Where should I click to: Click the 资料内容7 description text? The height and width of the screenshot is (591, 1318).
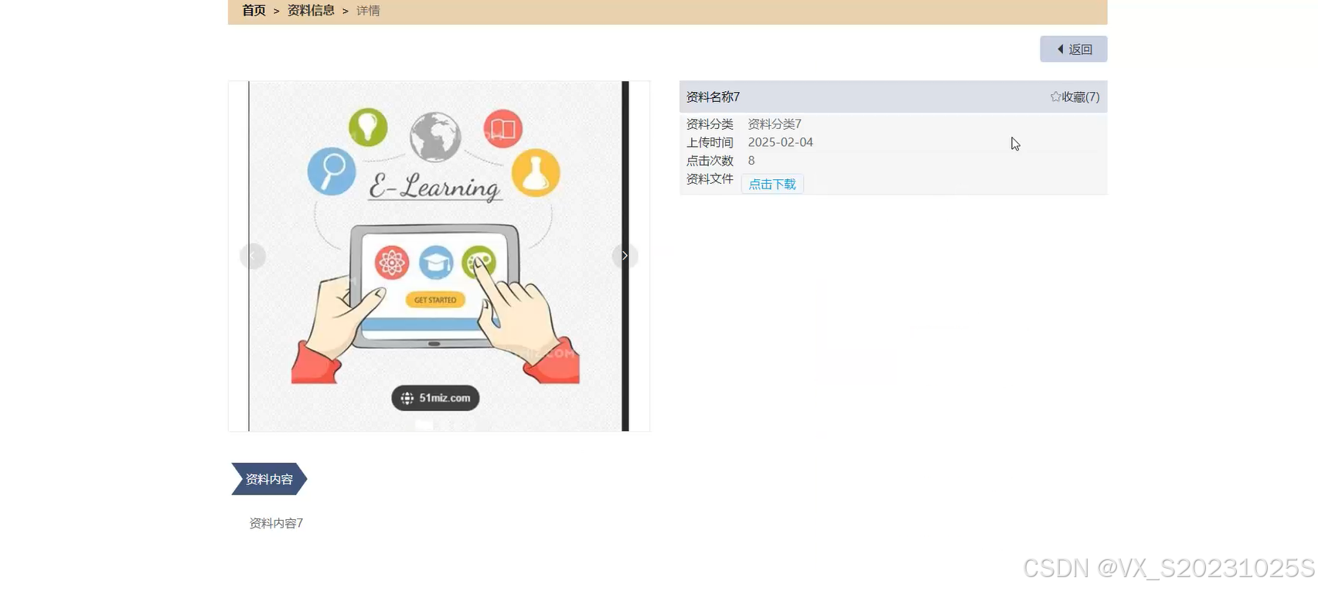276,523
